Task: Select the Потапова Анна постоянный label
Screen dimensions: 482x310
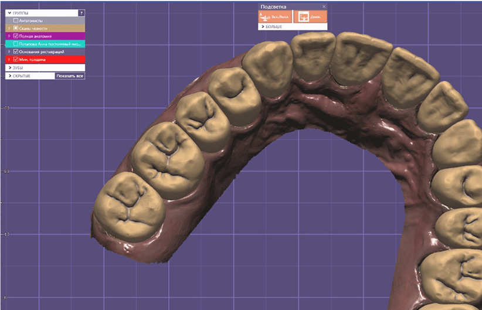Action: click(x=50, y=44)
